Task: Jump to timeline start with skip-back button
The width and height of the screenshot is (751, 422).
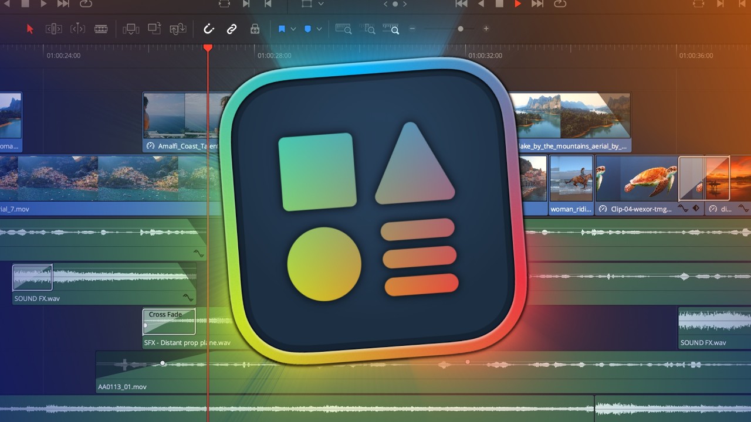Action: tap(462, 4)
